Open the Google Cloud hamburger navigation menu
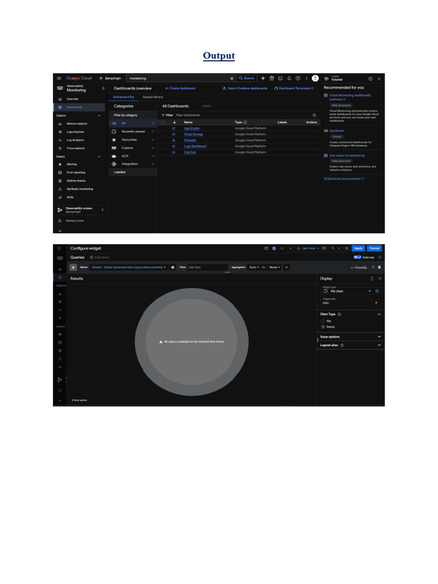The height and width of the screenshot is (584, 438). click(59, 78)
